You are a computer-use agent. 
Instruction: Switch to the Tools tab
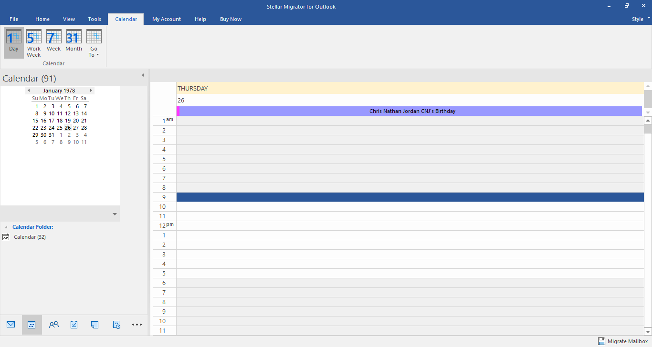click(95, 19)
